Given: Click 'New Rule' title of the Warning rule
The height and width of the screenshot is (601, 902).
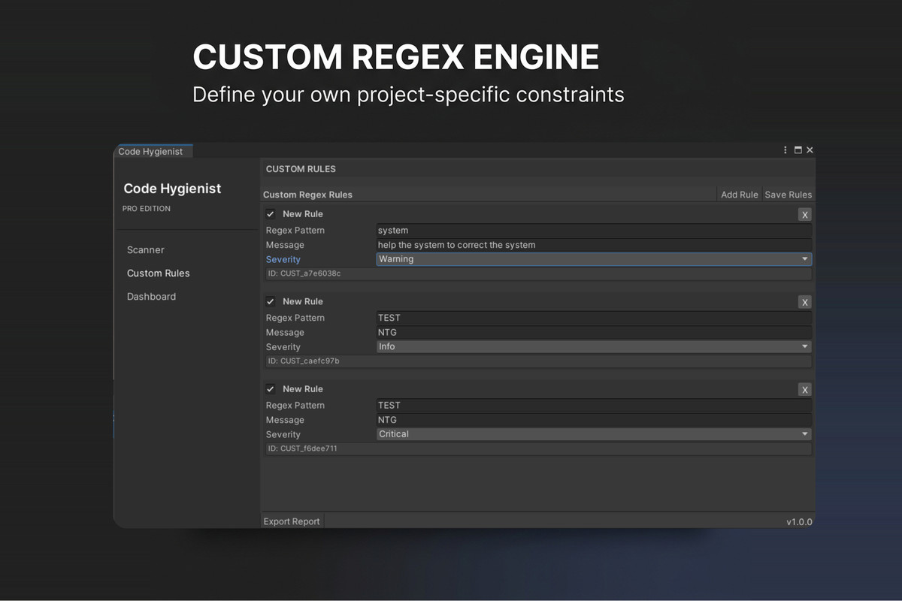Looking at the screenshot, I should (x=303, y=214).
